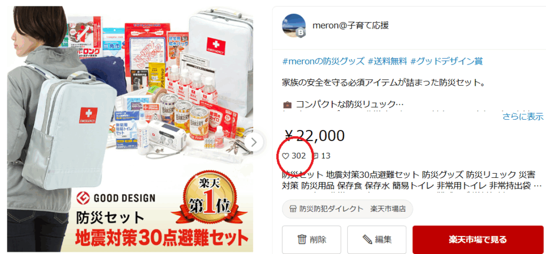The height and width of the screenshot is (254, 546).
Task: Click the 防災防犯ダイレクト 楽天市場店 shop chip
Action: pos(347,209)
